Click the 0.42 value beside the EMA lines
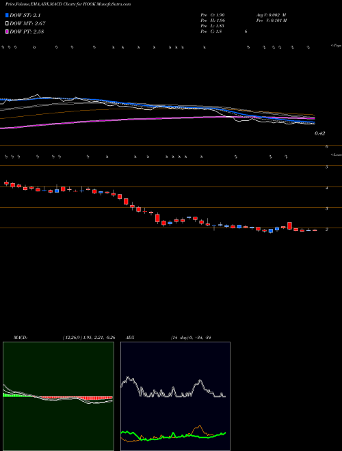Screen dimensions: 342x451 point(319,133)
